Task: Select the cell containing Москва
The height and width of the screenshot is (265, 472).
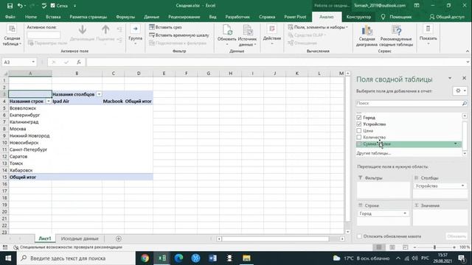Action: [30, 129]
